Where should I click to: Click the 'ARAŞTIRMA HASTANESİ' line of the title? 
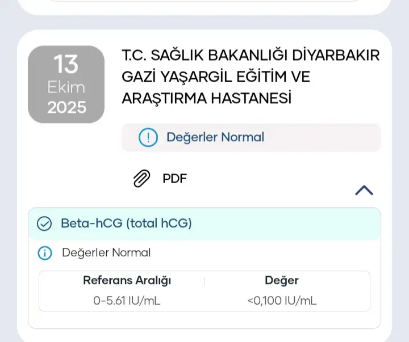point(206,98)
